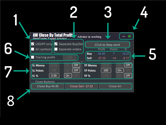Click the green square status icon

[129, 36]
